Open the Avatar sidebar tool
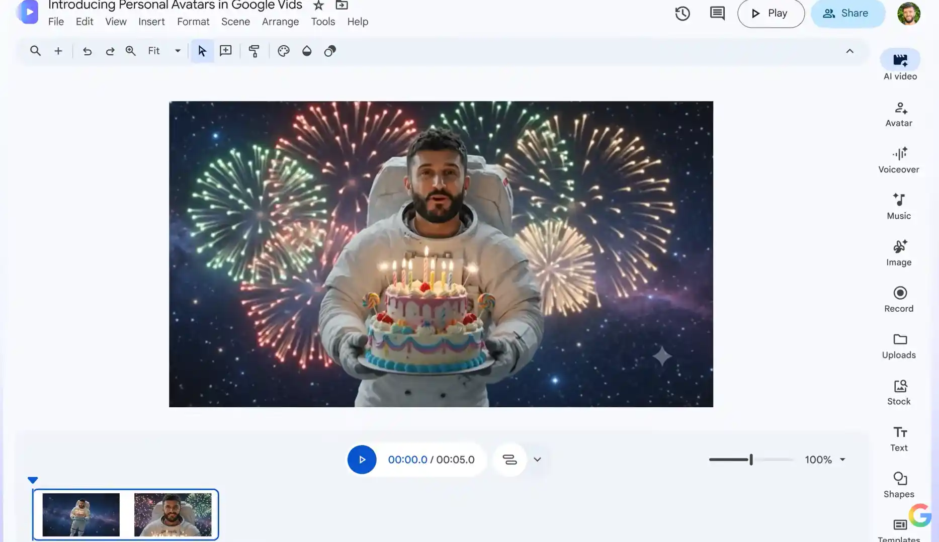This screenshot has height=542, width=939. (x=899, y=114)
